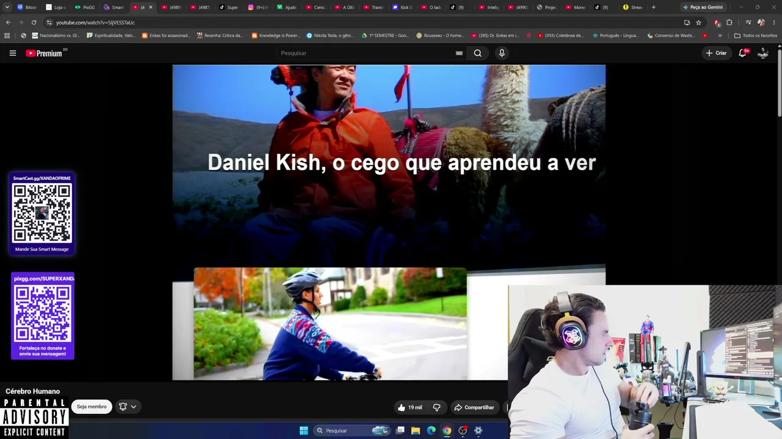782x439 pixels.
Task: Open the Chrome extensions puzzle menu
Action: [x=729, y=23]
